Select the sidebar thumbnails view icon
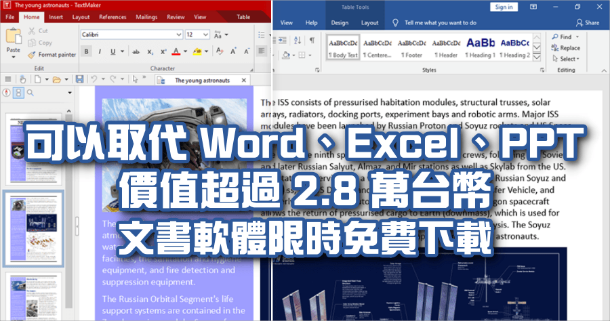Screen dimensions: 610x321 coord(18,93)
